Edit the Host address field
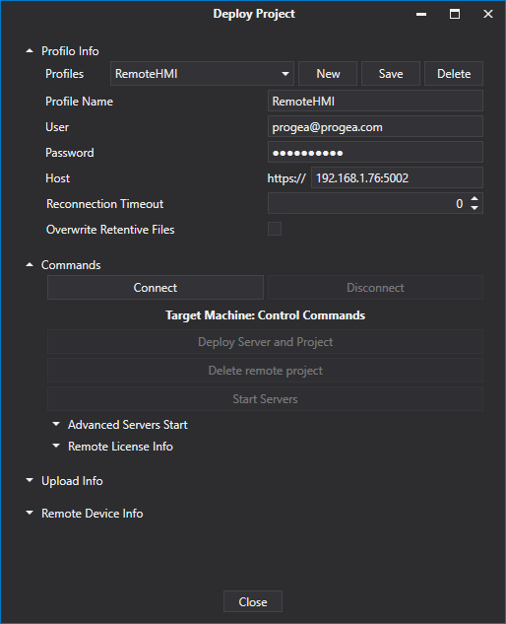 (397, 177)
